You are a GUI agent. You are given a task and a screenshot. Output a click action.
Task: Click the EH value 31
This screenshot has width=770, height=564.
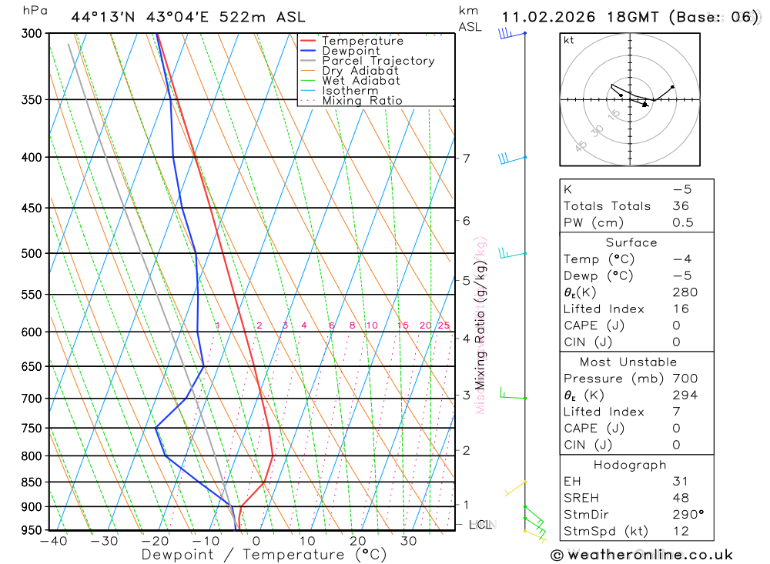tap(680, 482)
